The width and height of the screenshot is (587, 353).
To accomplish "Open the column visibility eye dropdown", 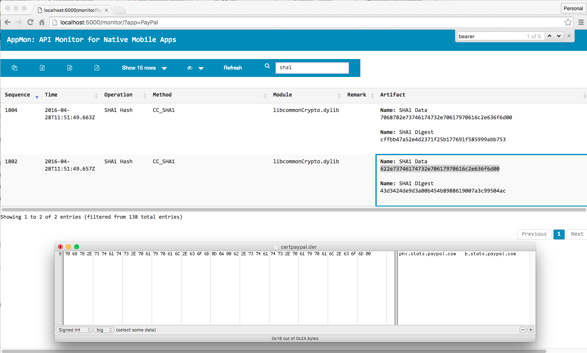I will tap(195, 68).
